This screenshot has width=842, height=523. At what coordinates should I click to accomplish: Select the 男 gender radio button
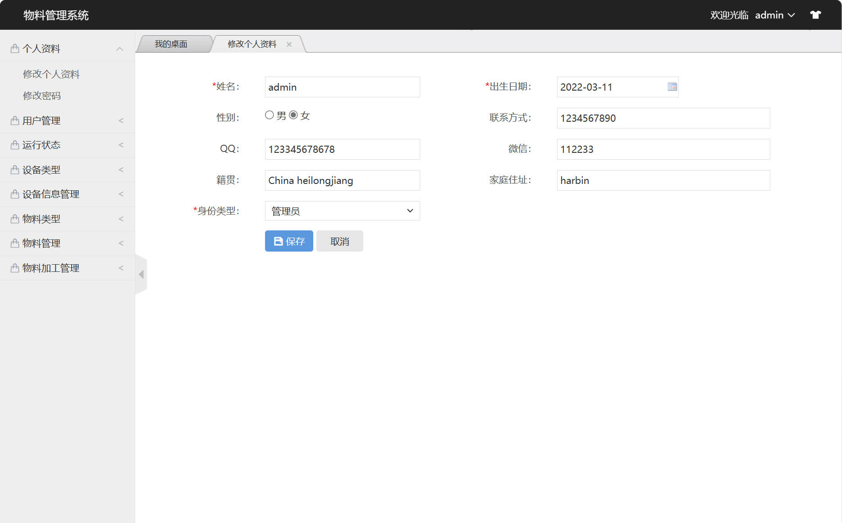[x=270, y=115]
